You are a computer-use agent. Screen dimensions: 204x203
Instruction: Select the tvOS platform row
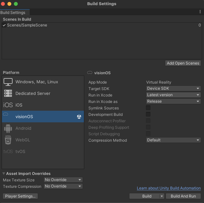point(43,151)
